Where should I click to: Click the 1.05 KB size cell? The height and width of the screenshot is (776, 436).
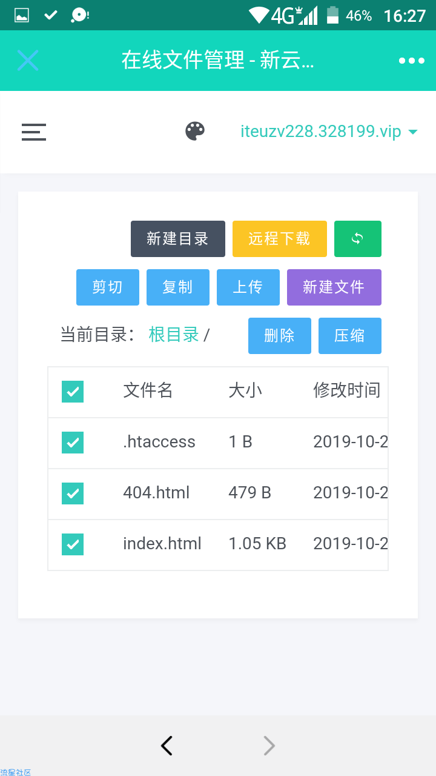(257, 544)
